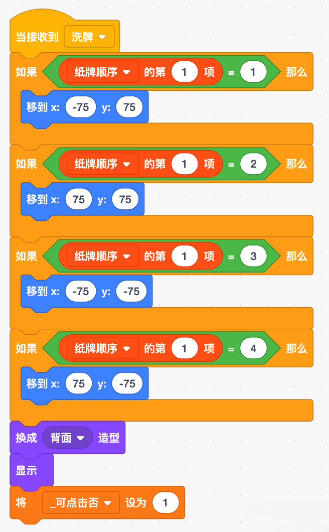Click comparison value 3 in third if block
This screenshot has height=532, width=329.
253,256
